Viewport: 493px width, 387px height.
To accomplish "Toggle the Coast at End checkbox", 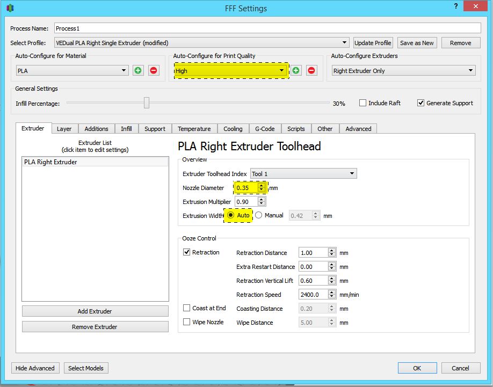I will (187, 308).
